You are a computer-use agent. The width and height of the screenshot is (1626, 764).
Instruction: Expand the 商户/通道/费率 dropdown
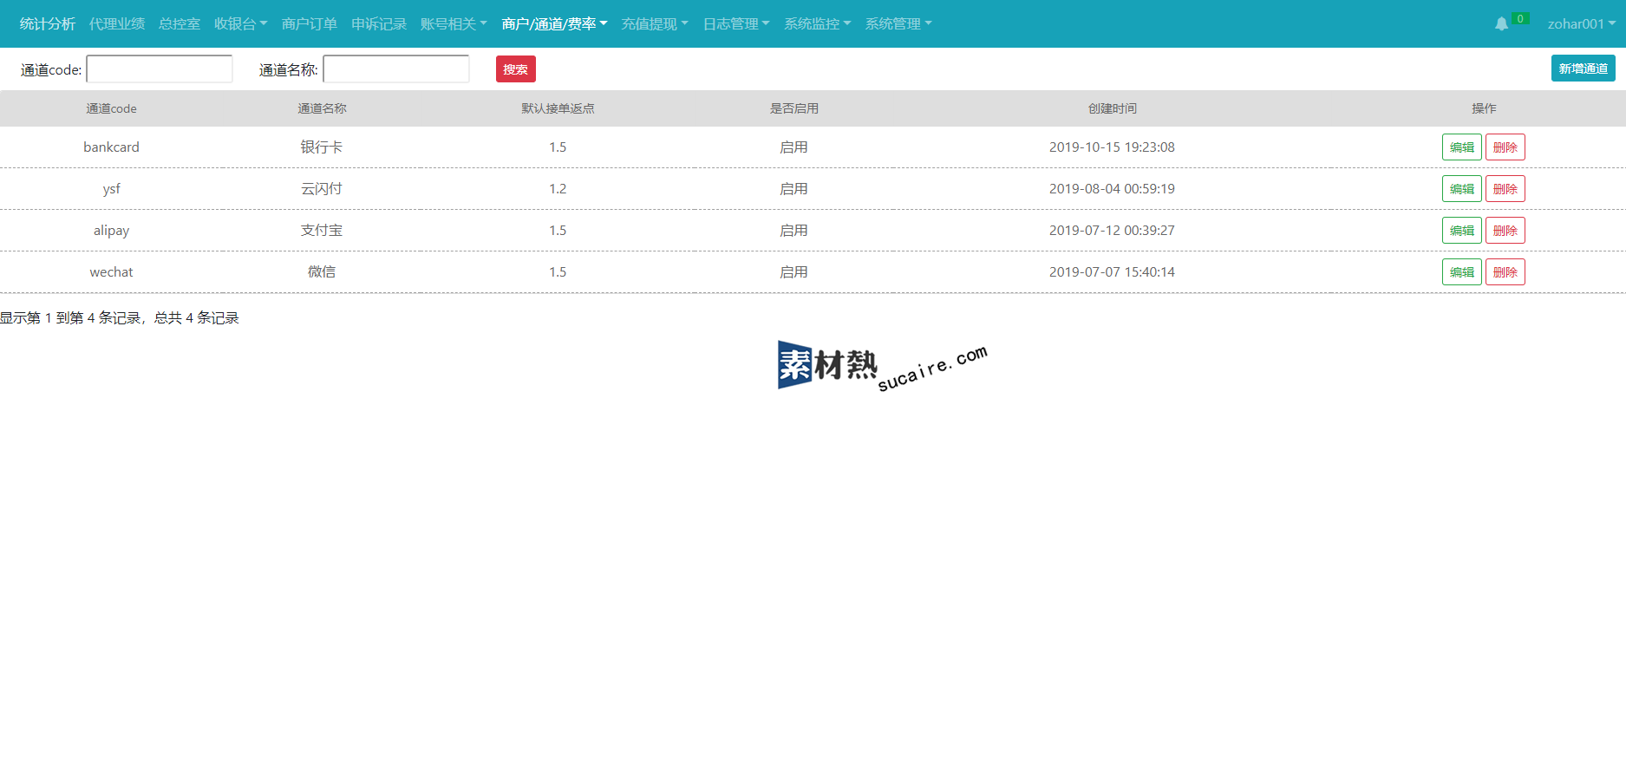(555, 24)
